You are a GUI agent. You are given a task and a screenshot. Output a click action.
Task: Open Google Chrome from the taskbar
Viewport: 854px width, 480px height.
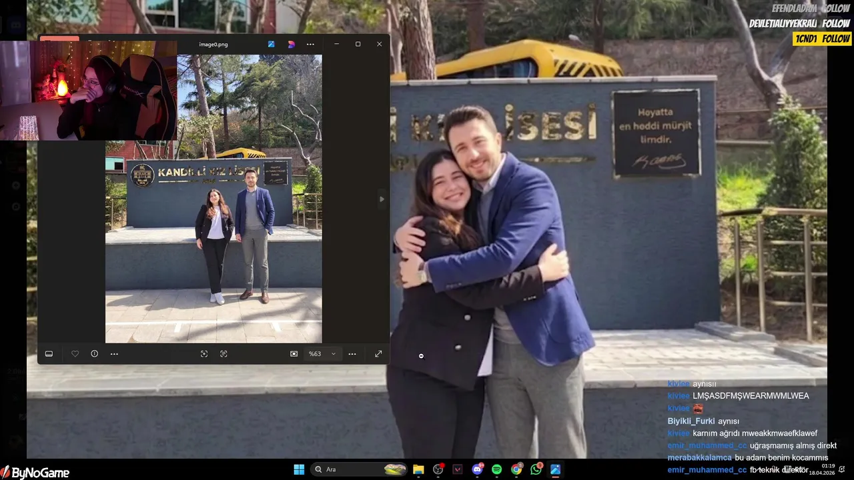click(516, 469)
